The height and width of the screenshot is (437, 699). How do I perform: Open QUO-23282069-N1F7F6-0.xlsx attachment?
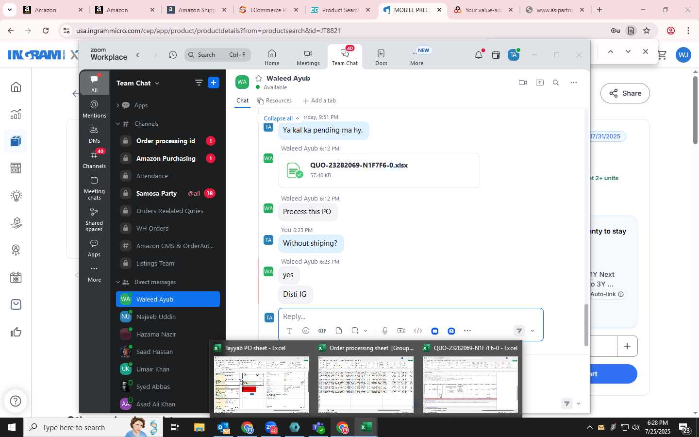379,170
